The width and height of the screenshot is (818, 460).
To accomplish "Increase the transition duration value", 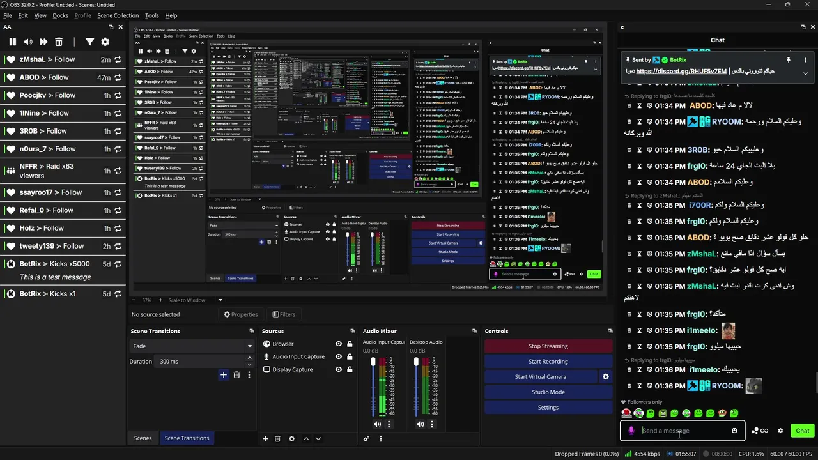I will (251, 359).
